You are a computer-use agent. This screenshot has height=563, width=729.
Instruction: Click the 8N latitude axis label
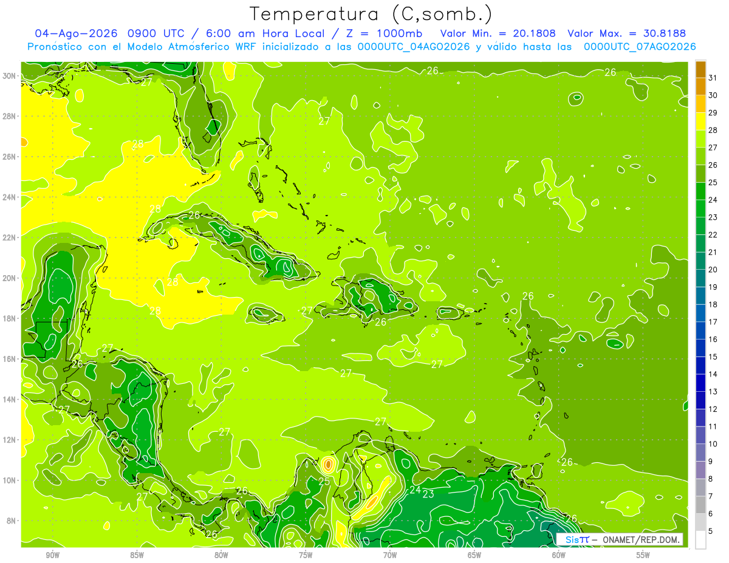point(12,520)
